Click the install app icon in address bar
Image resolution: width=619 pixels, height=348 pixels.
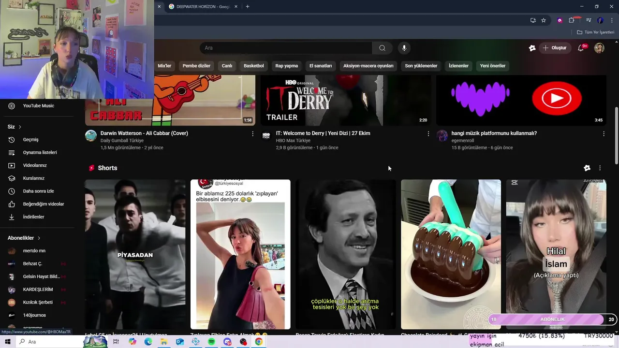coord(533,20)
